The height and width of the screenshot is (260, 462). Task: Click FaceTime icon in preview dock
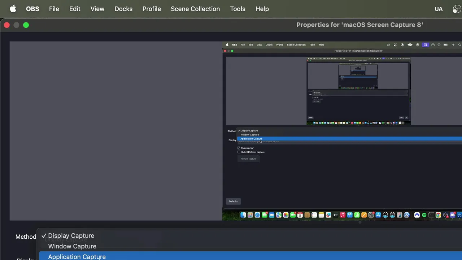tap(293, 215)
